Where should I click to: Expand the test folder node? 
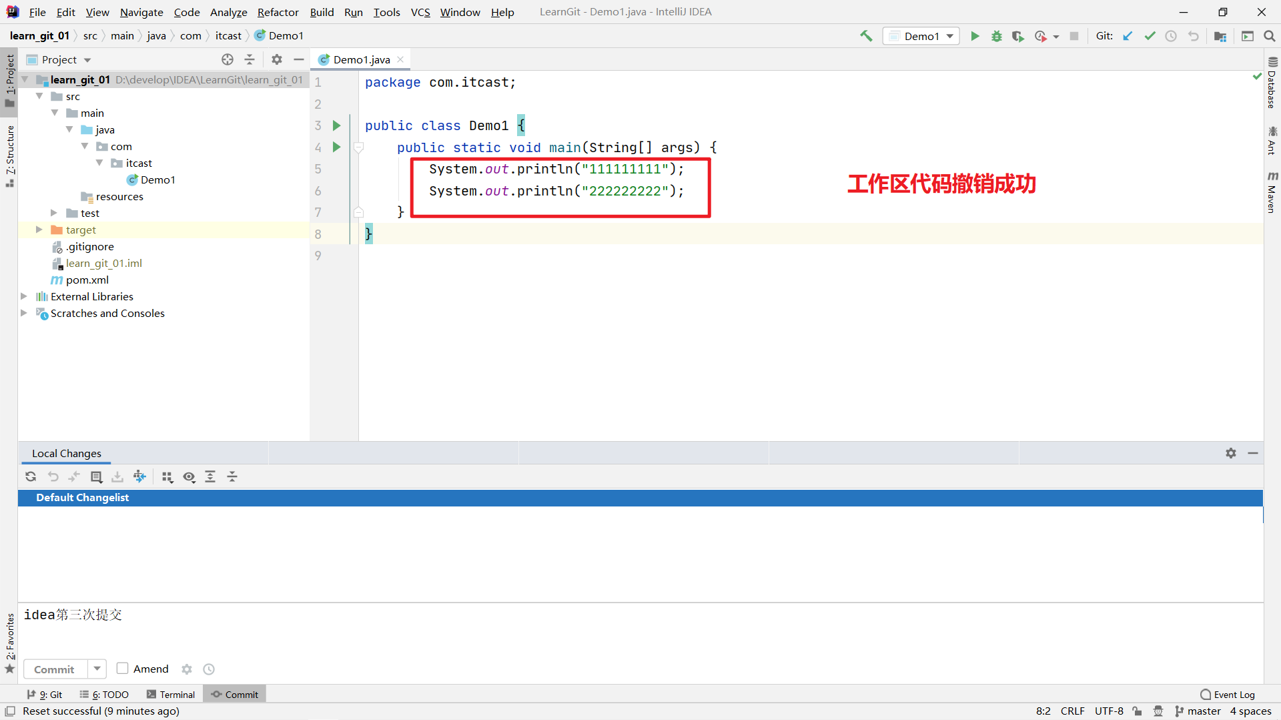click(54, 213)
